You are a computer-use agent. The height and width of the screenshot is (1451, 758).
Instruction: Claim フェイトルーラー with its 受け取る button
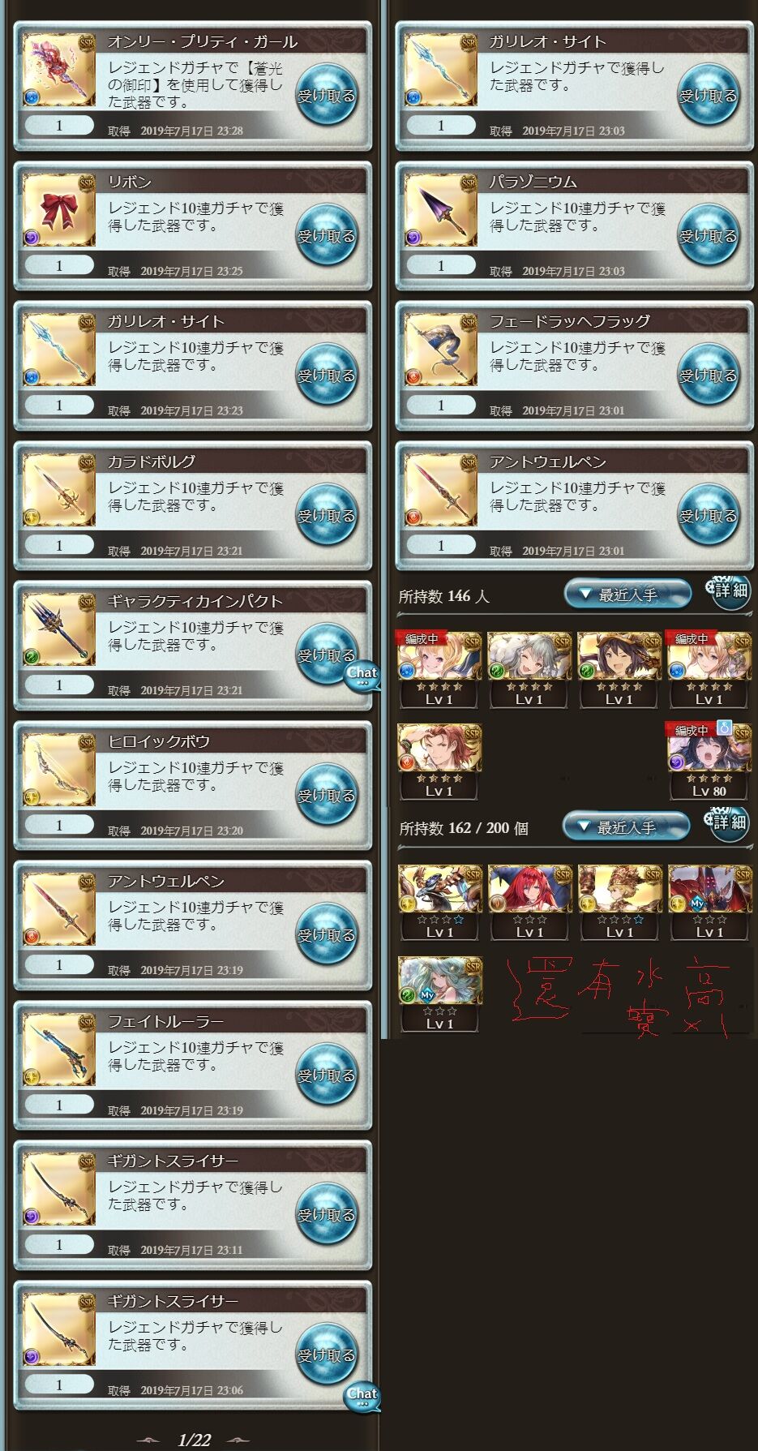pos(326,1075)
